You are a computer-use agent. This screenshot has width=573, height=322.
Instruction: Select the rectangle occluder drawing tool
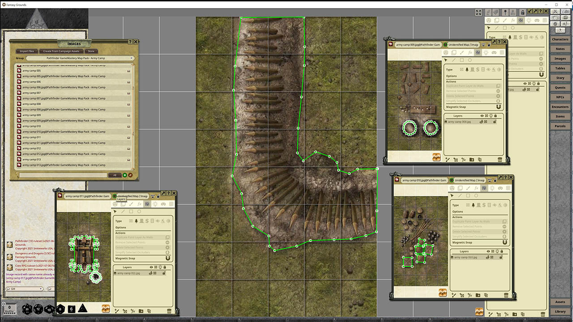click(x=131, y=211)
